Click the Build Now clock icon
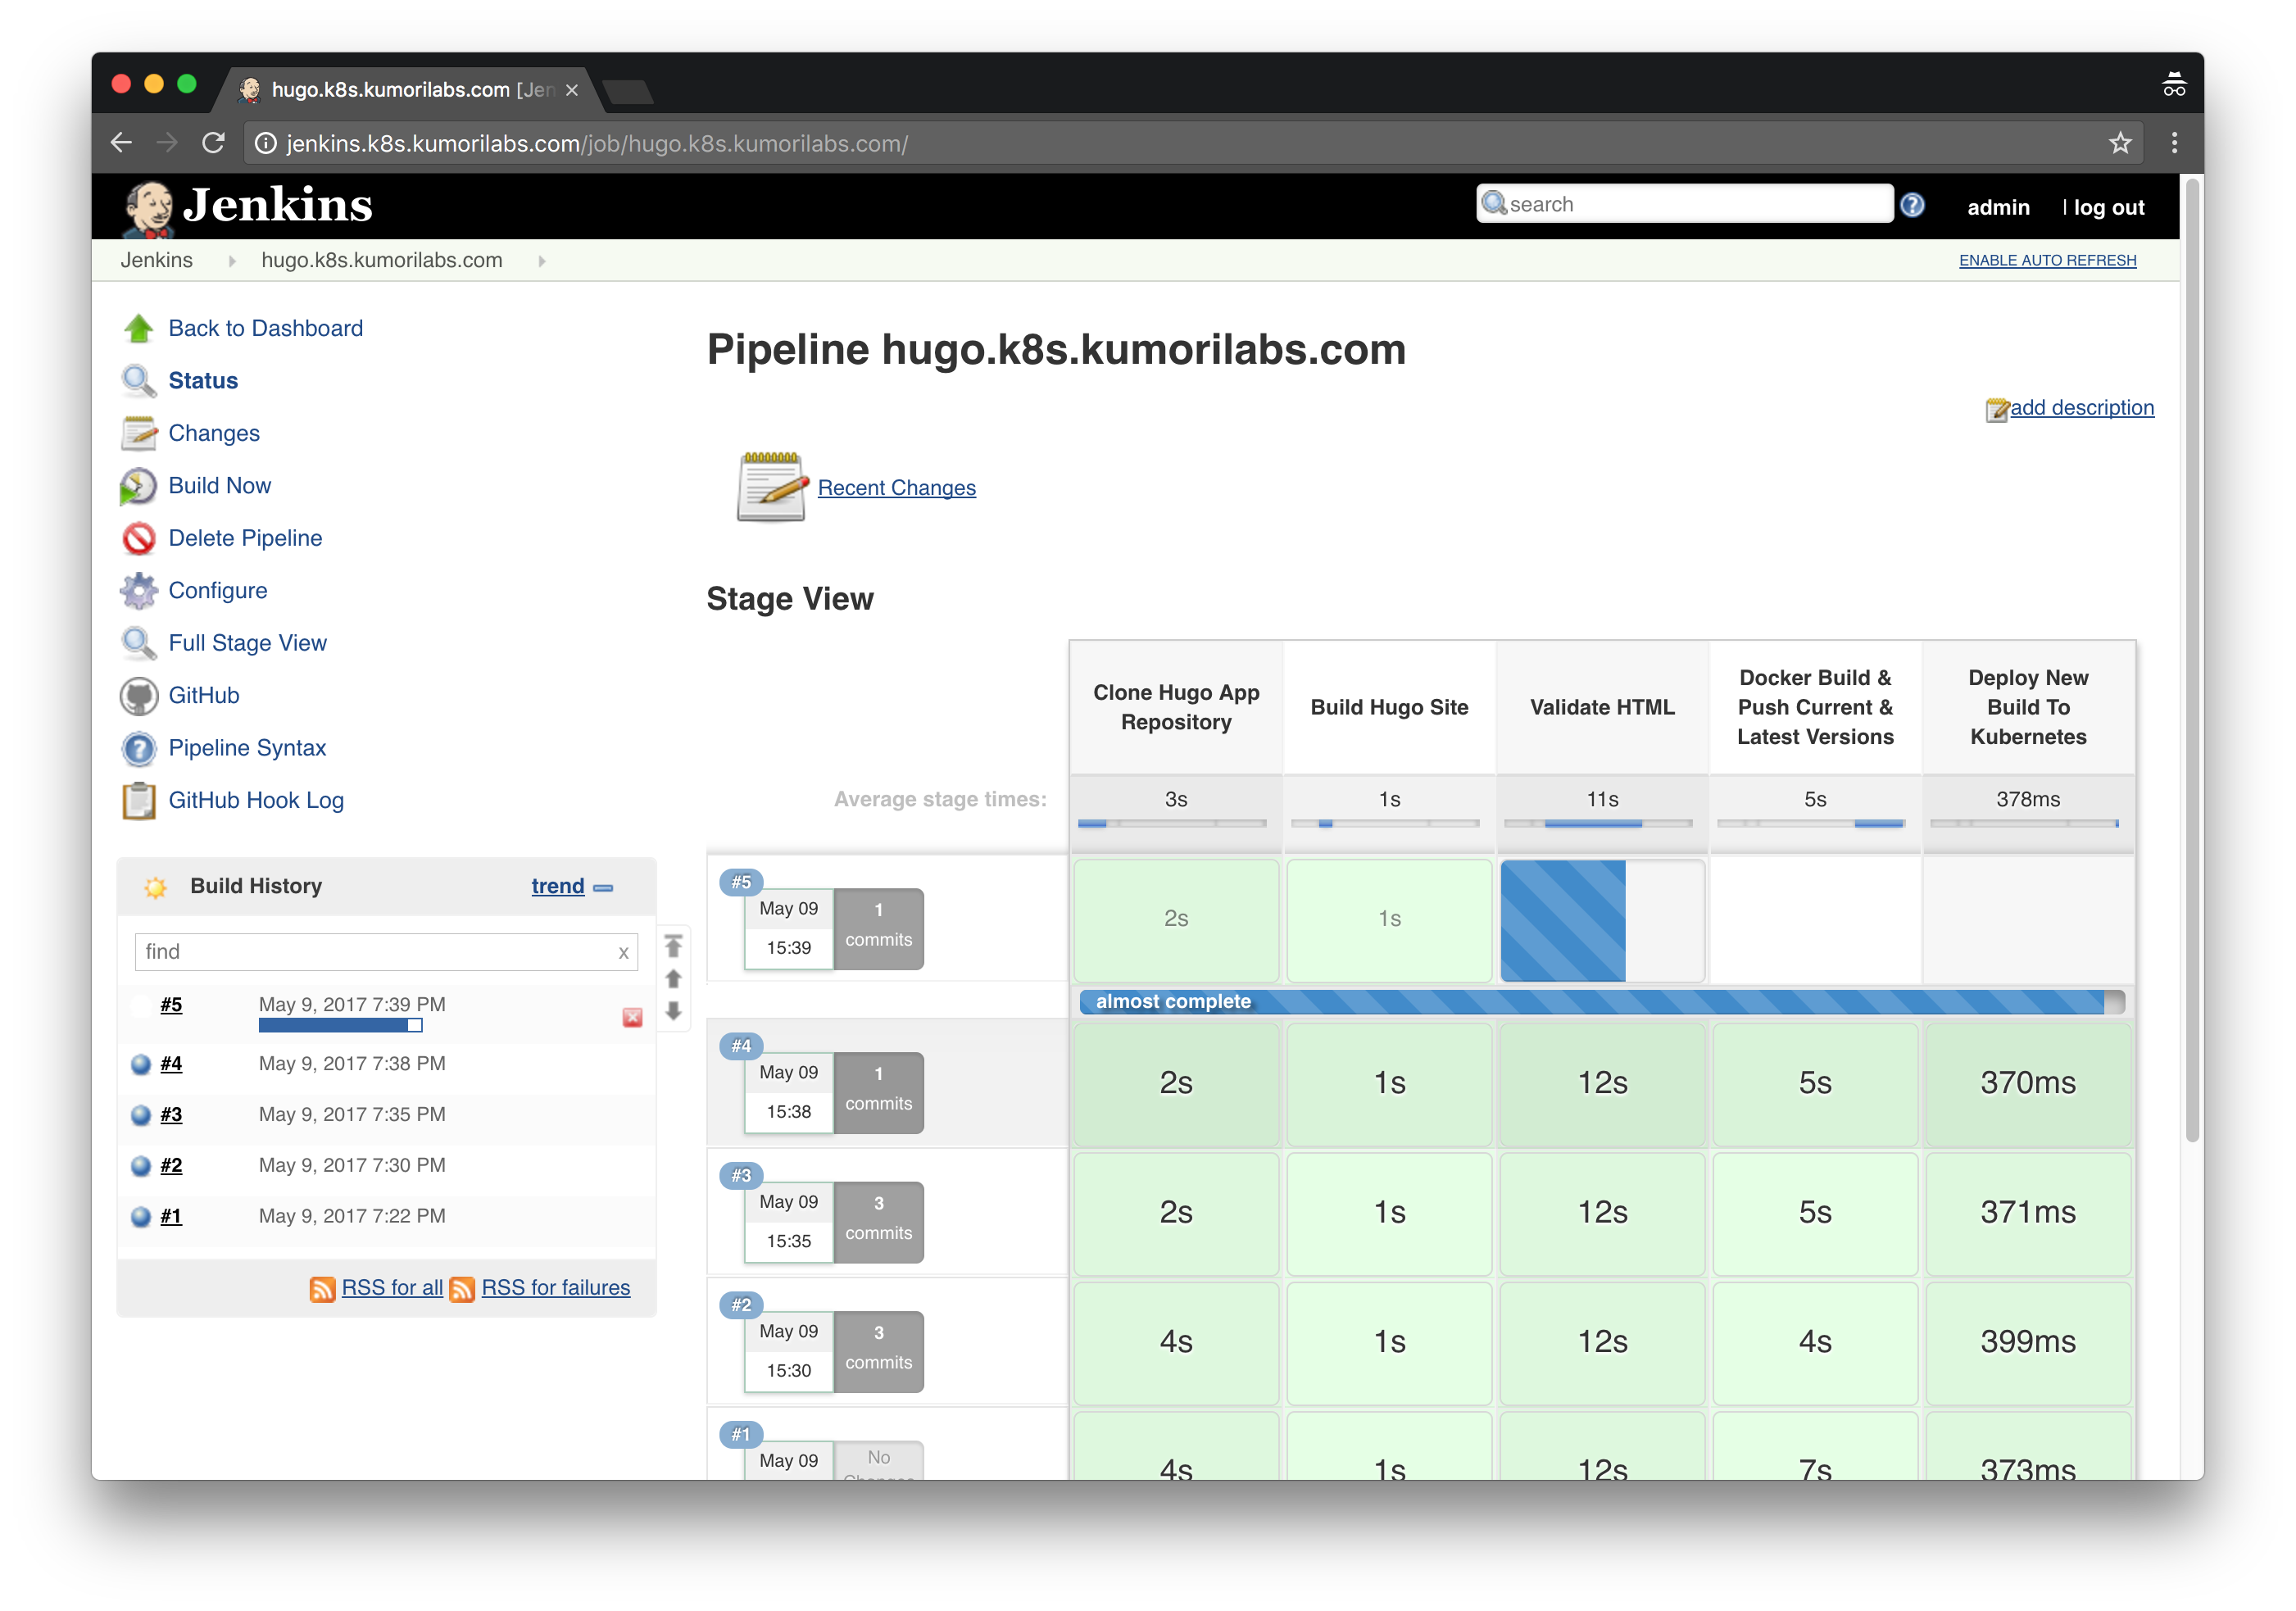 pyautogui.click(x=139, y=486)
